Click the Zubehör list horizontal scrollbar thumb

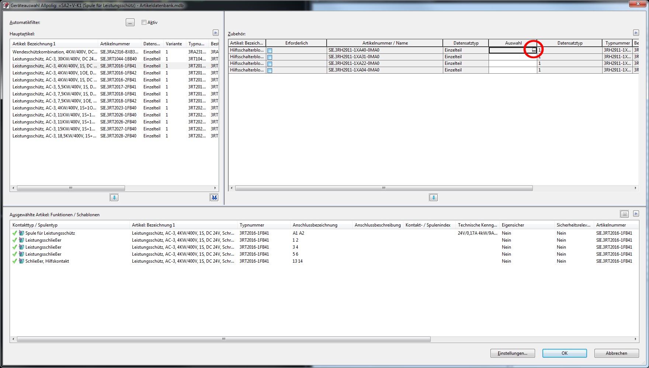pyautogui.click(x=384, y=188)
